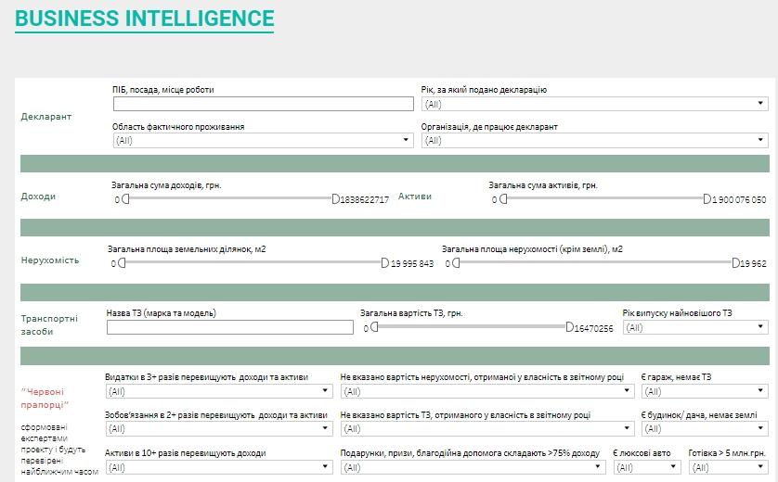This screenshot has width=778, height=482.
Task: Click the left handle of площа нерухомості slider
Action: coord(456,263)
